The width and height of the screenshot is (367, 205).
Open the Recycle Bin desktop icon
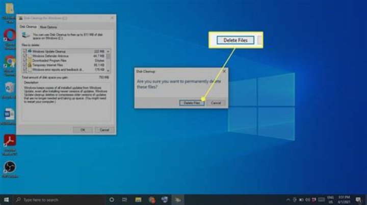coord(10,88)
